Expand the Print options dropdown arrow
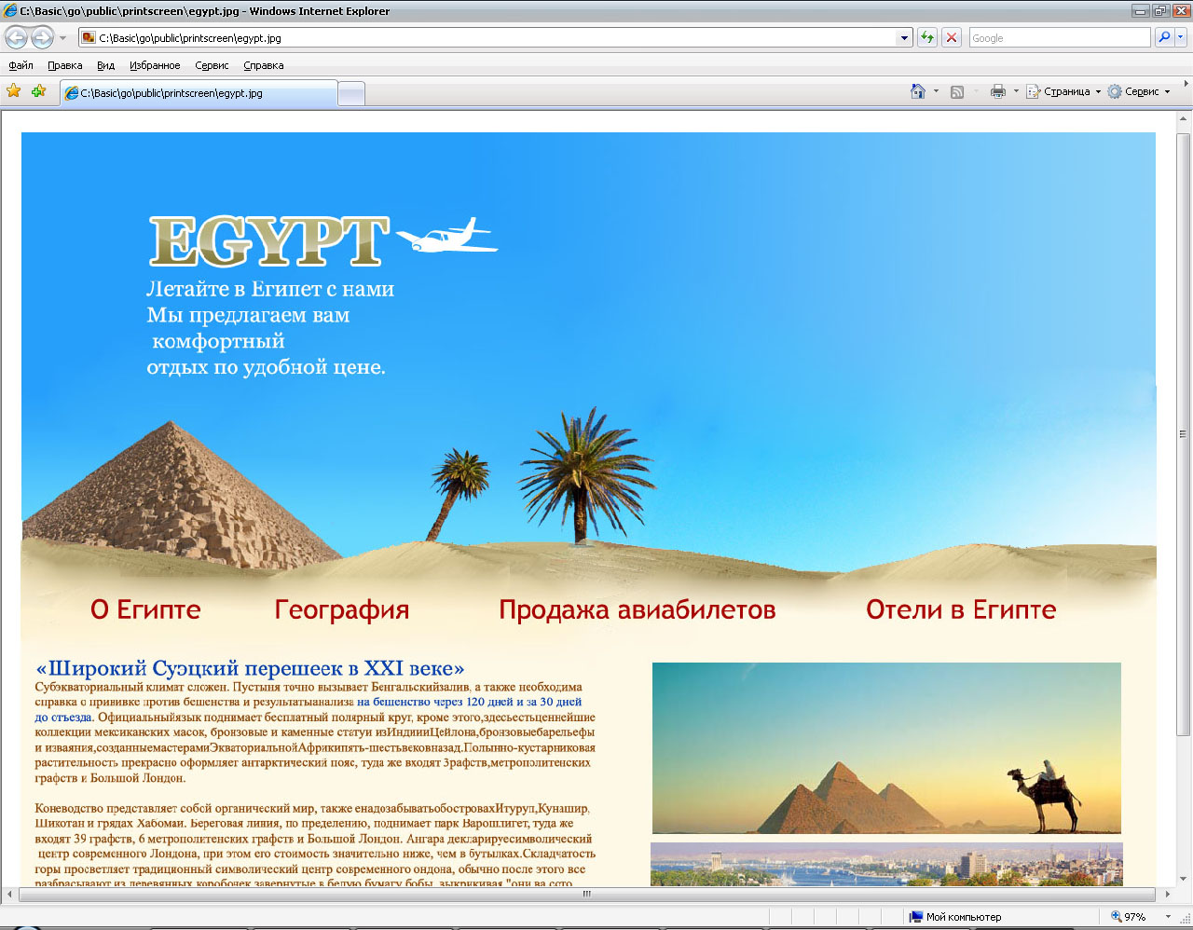The image size is (1193, 930). click(1016, 91)
